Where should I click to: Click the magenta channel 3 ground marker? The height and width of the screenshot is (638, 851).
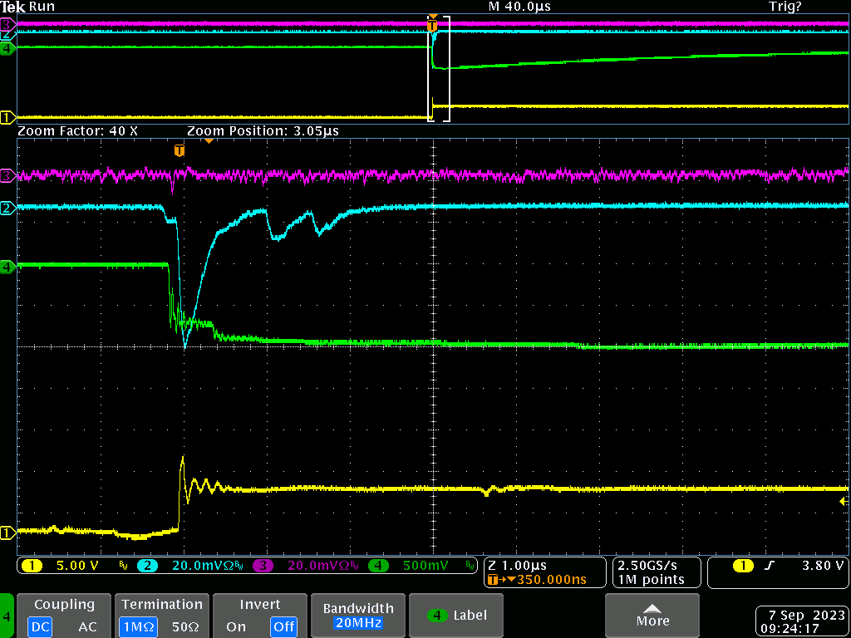tap(7, 175)
